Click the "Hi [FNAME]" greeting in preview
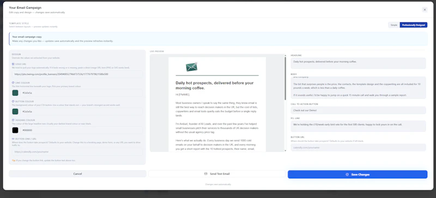The width and height of the screenshot is (436, 198). [x=183, y=95]
